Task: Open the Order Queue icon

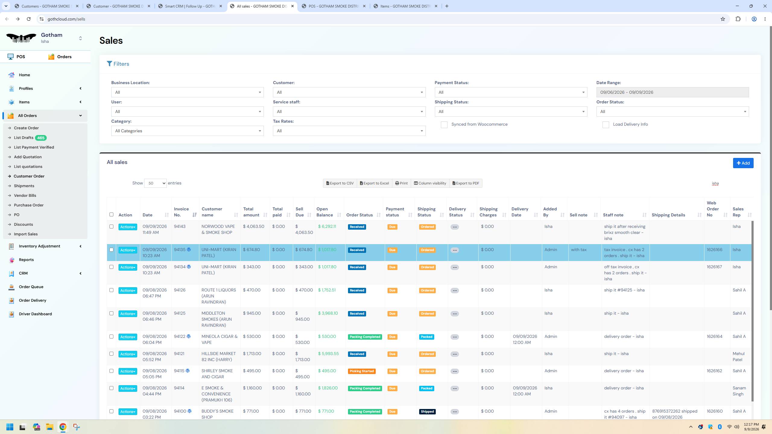Action: 11,287
